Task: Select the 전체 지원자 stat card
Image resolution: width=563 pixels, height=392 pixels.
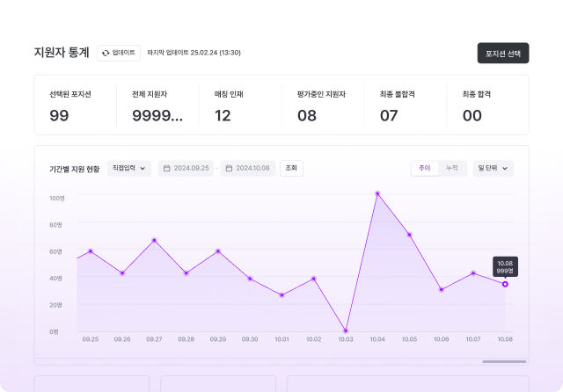Action: pyautogui.click(x=157, y=105)
